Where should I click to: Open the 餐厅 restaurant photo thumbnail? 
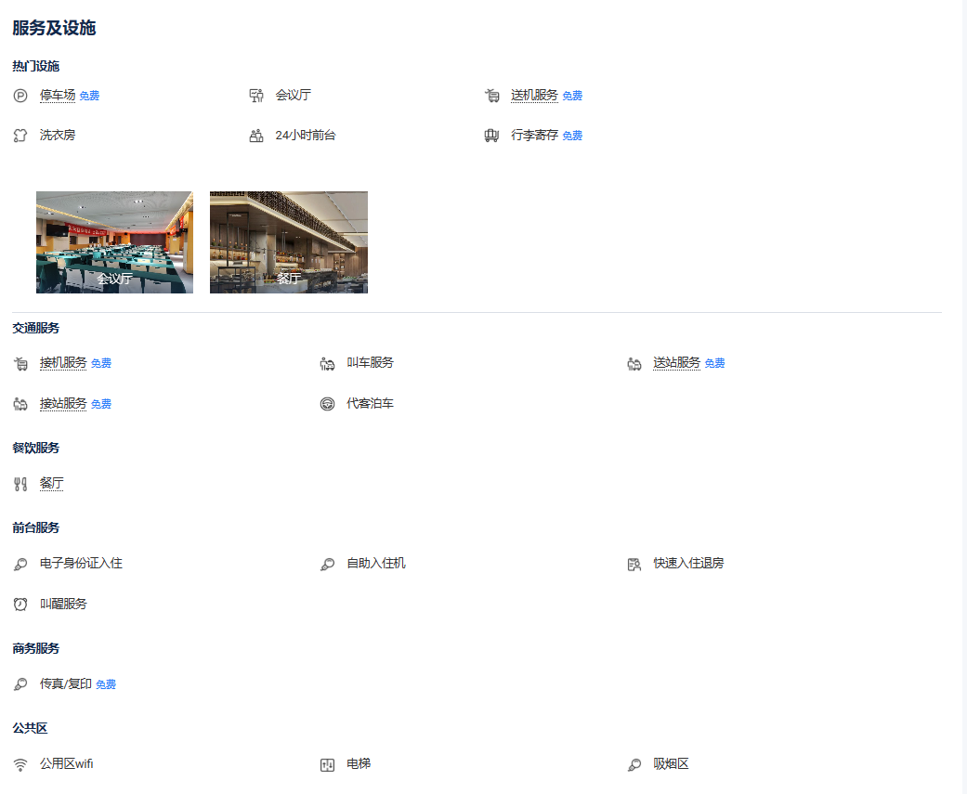(288, 242)
